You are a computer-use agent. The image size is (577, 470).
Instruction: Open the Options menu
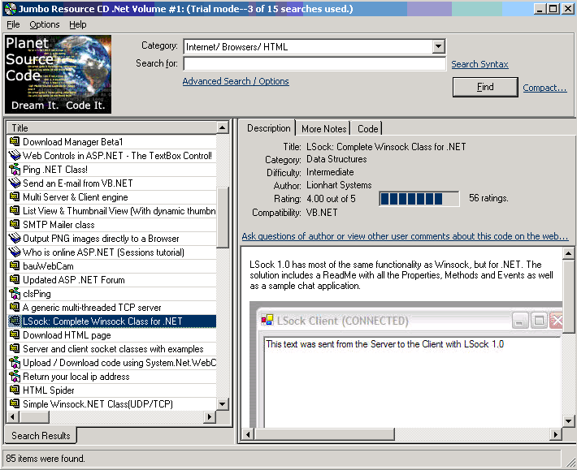coord(45,24)
